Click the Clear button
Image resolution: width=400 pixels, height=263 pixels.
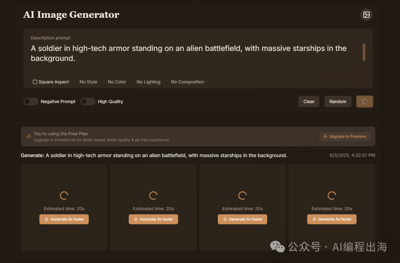[309, 101]
